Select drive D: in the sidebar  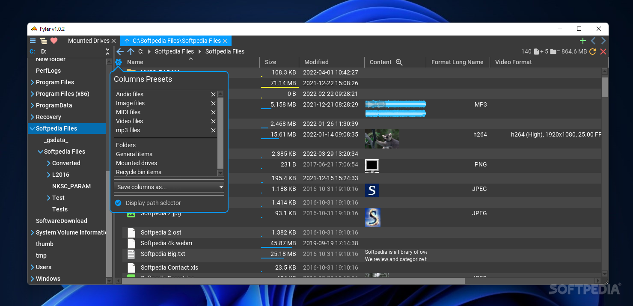click(x=44, y=51)
